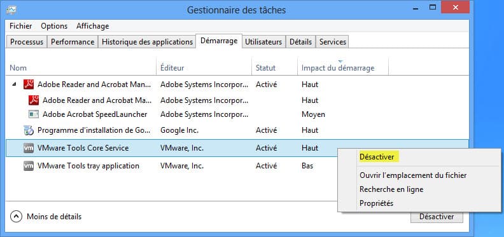Choose Recherche en ligne in context menu
This screenshot has height=237, width=504.
(x=391, y=189)
